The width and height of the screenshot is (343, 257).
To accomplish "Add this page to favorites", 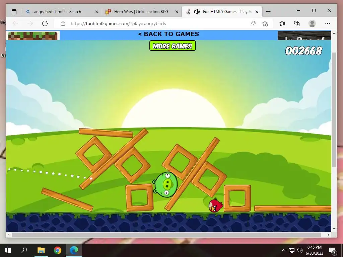I will click(265, 23).
